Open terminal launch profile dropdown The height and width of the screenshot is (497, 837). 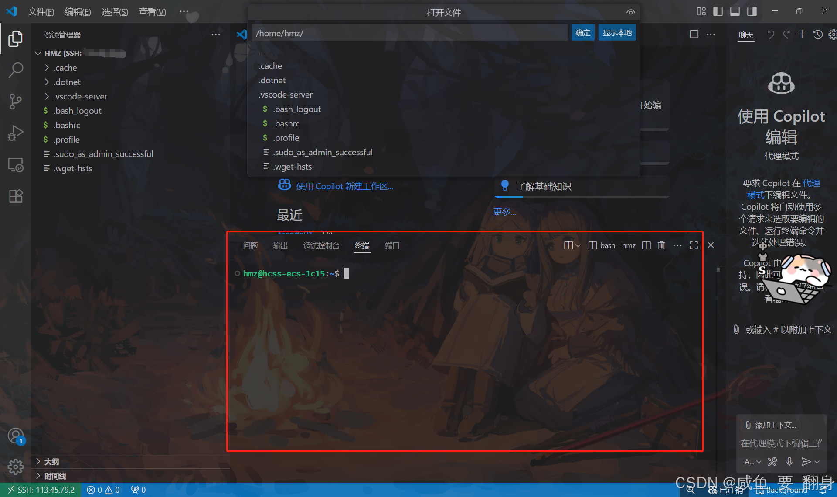coord(578,245)
